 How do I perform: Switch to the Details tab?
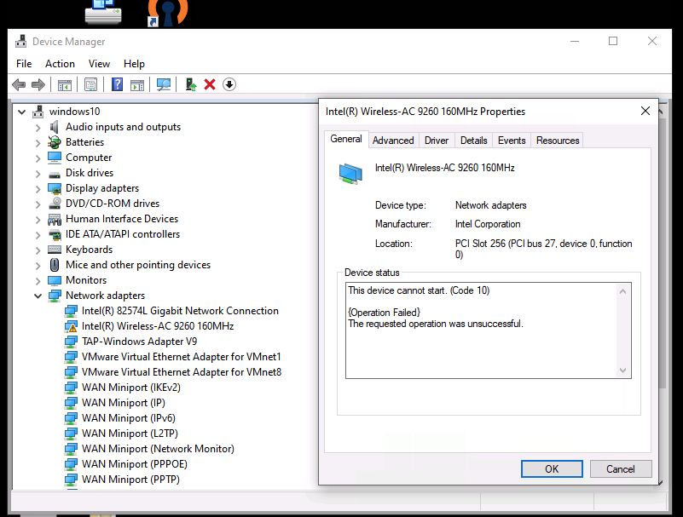click(x=474, y=141)
